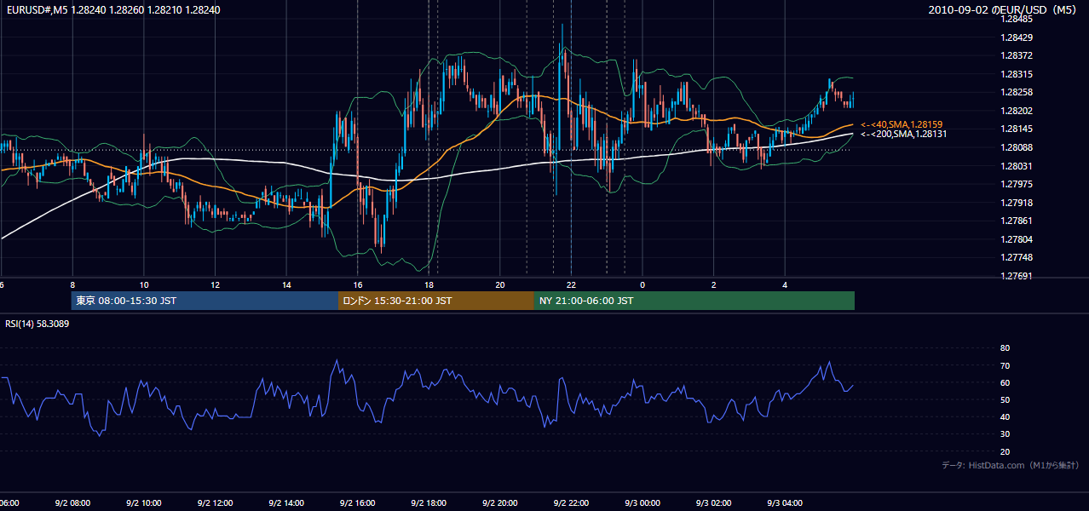Viewport: 1089px width, 511px height.
Task: Click price level 1.28088 on the axis
Action: pyautogui.click(x=1016, y=147)
